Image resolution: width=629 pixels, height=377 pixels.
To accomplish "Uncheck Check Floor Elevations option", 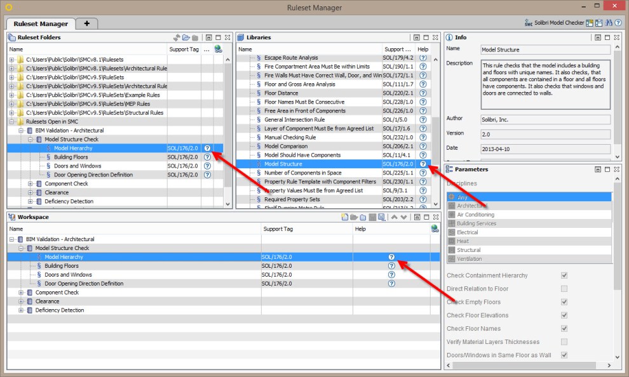I will pos(564,315).
